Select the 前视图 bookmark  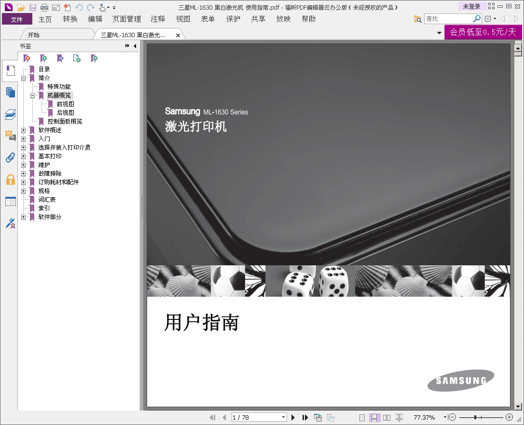65,104
